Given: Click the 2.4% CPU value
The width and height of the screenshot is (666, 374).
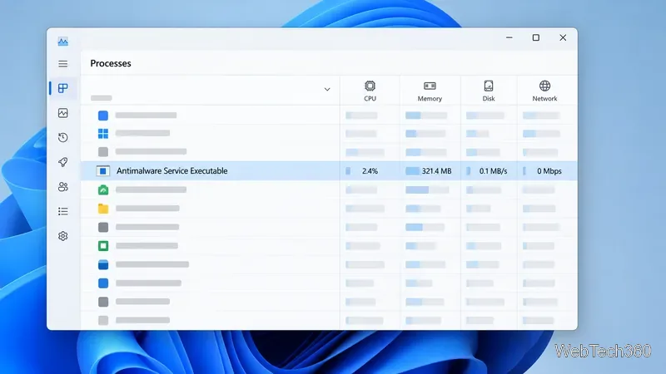Looking at the screenshot, I should [370, 171].
